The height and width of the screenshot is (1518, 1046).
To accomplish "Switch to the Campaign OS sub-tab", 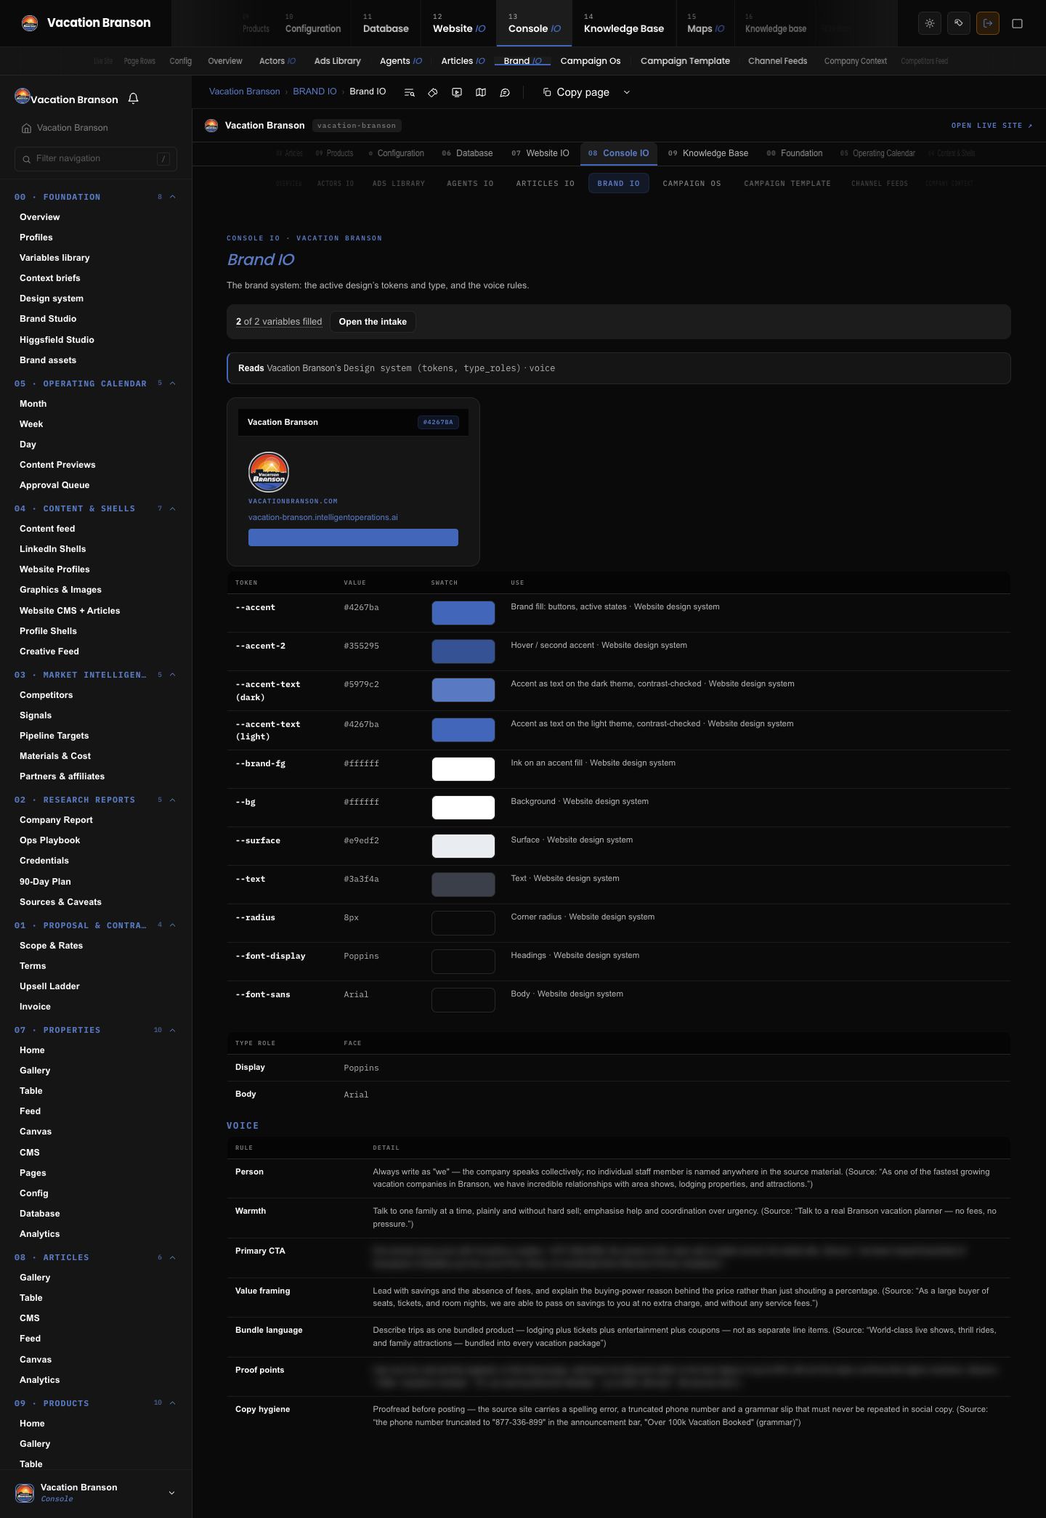I will click(692, 184).
